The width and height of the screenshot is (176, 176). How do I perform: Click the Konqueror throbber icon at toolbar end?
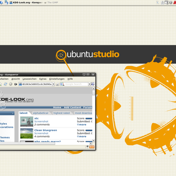click(93, 84)
